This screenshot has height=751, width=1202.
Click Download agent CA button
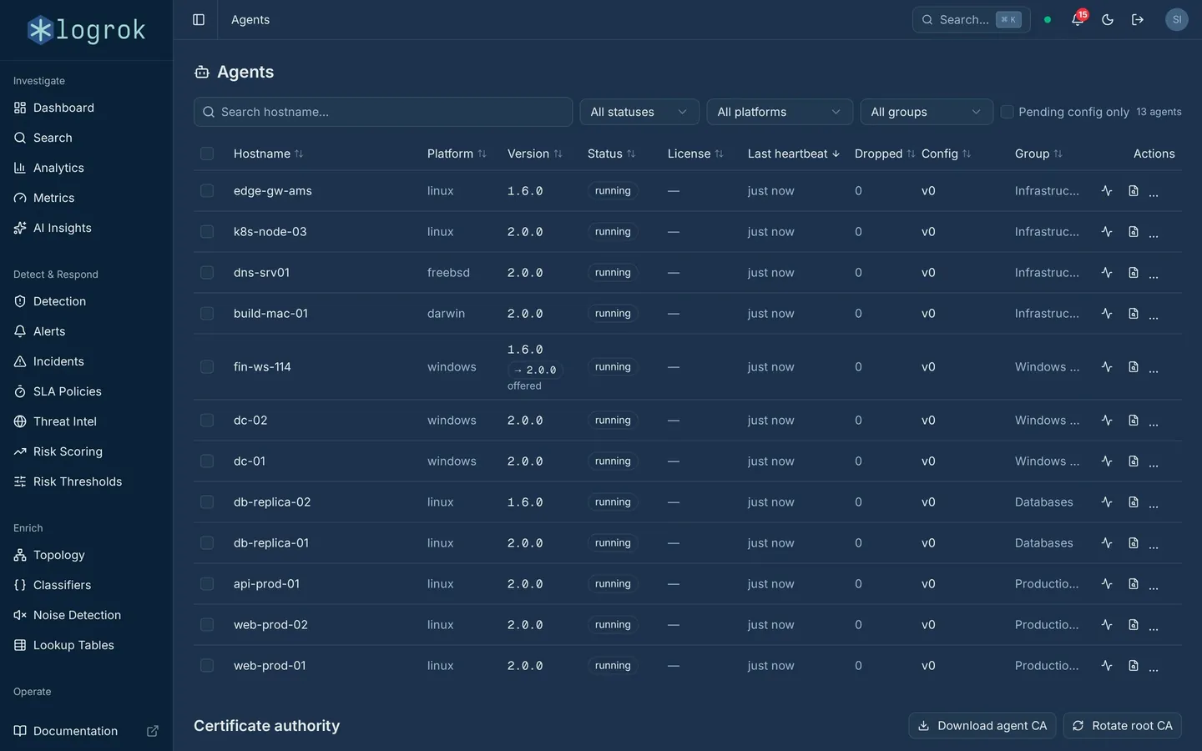coord(982,726)
